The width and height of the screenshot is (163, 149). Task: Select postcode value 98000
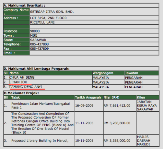(x=35, y=31)
